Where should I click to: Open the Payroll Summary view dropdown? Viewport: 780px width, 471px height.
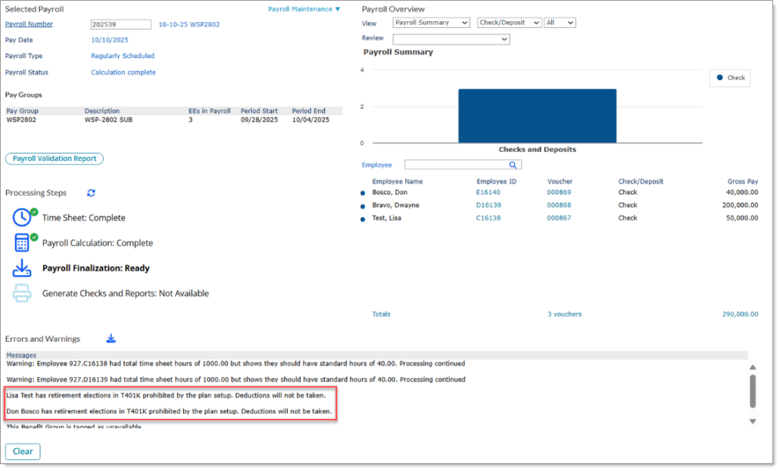point(432,23)
